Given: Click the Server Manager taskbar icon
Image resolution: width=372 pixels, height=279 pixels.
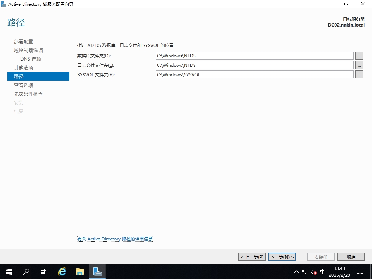Looking at the screenshot, I should tap(97, 271).
